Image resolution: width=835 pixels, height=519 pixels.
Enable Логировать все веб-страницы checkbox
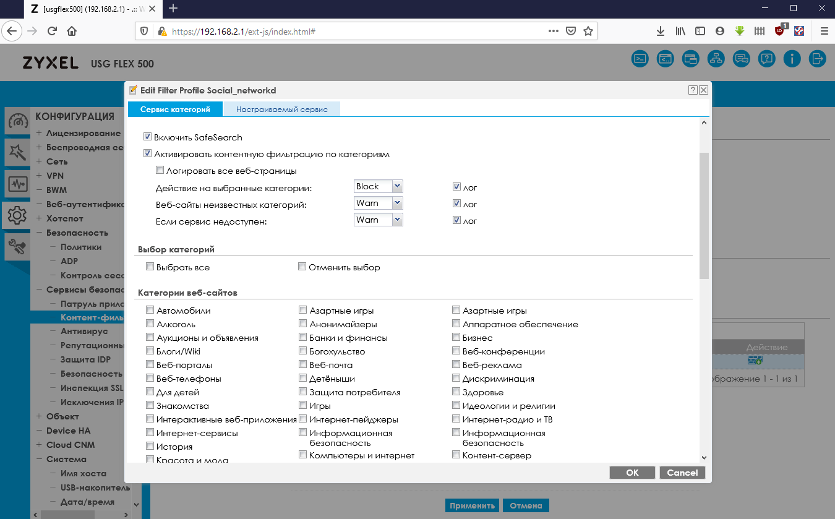coord(160,170)
